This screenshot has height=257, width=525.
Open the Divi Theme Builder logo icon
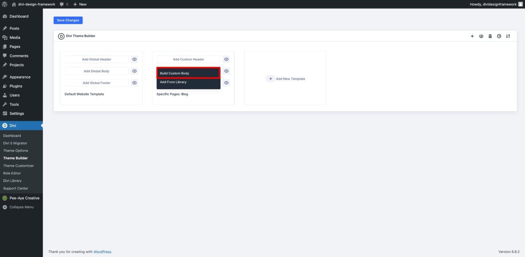click(61, 36)
